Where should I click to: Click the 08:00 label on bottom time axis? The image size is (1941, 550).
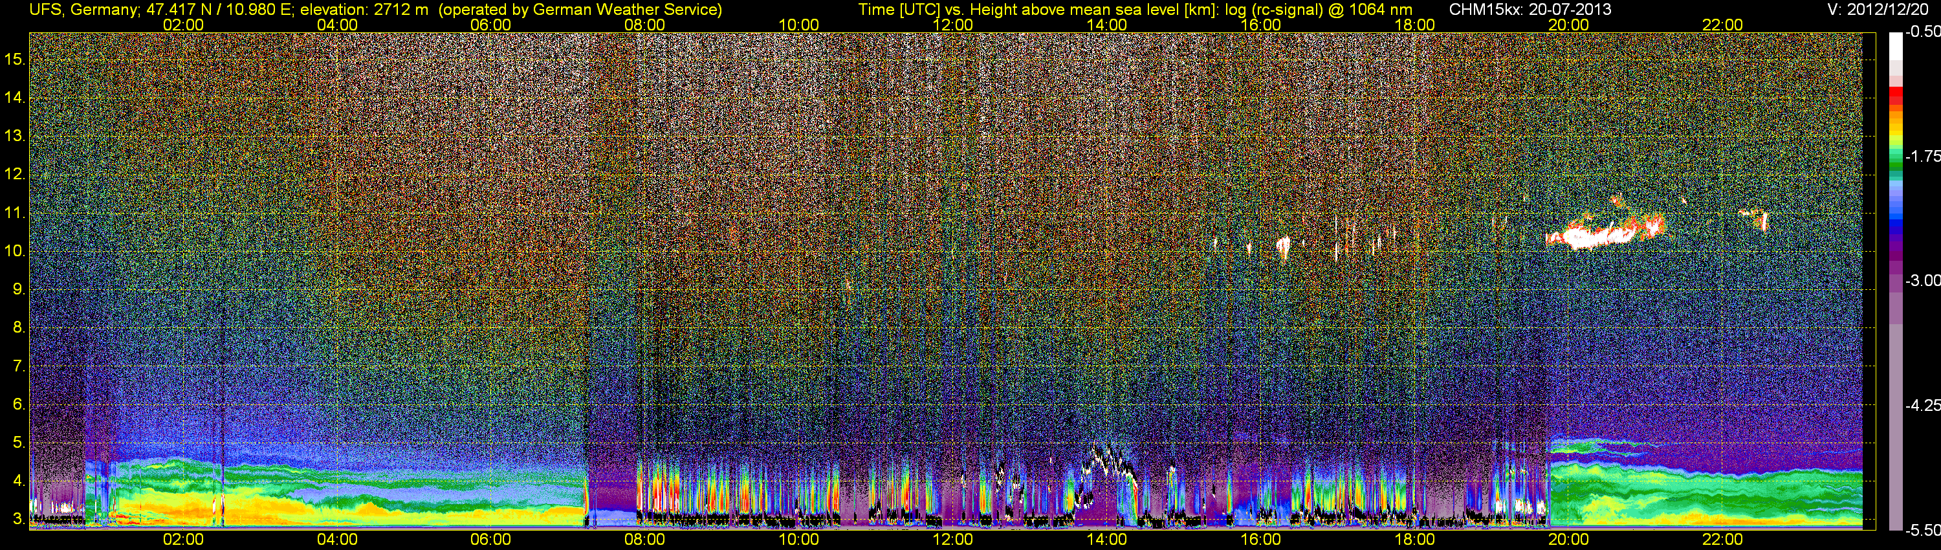point(644,540)
